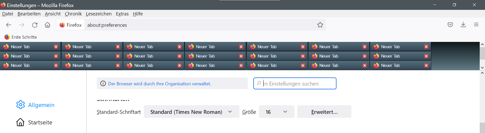485x133 pixels.
Task: Open the hamburger application menu
Action: point(476,25)
